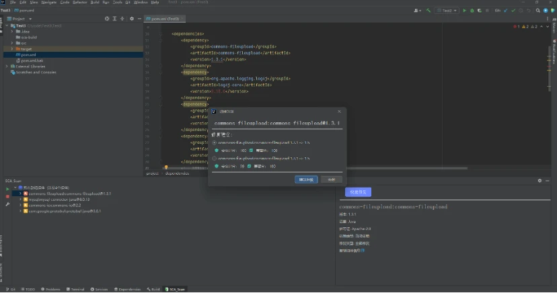This screenshot has width=557, height=293.
Task: Click the dependencies breadcrumb below the editor
Action: point(177,173)
